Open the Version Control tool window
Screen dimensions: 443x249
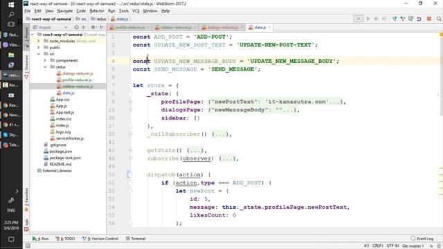100,239
